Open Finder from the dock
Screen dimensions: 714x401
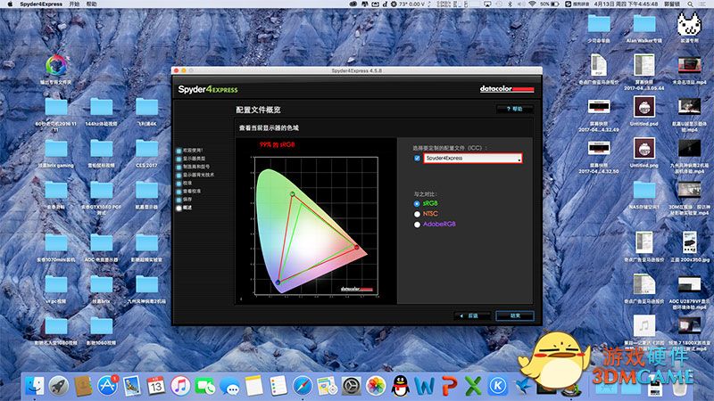pyautogui.click(x=35, y=387)
